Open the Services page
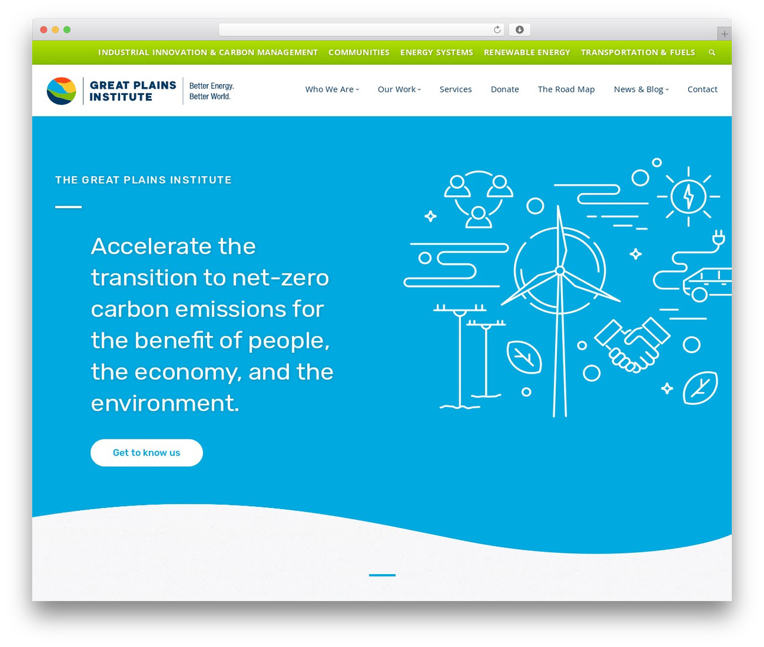Viewport: 764px width, 647px height. 455,90
